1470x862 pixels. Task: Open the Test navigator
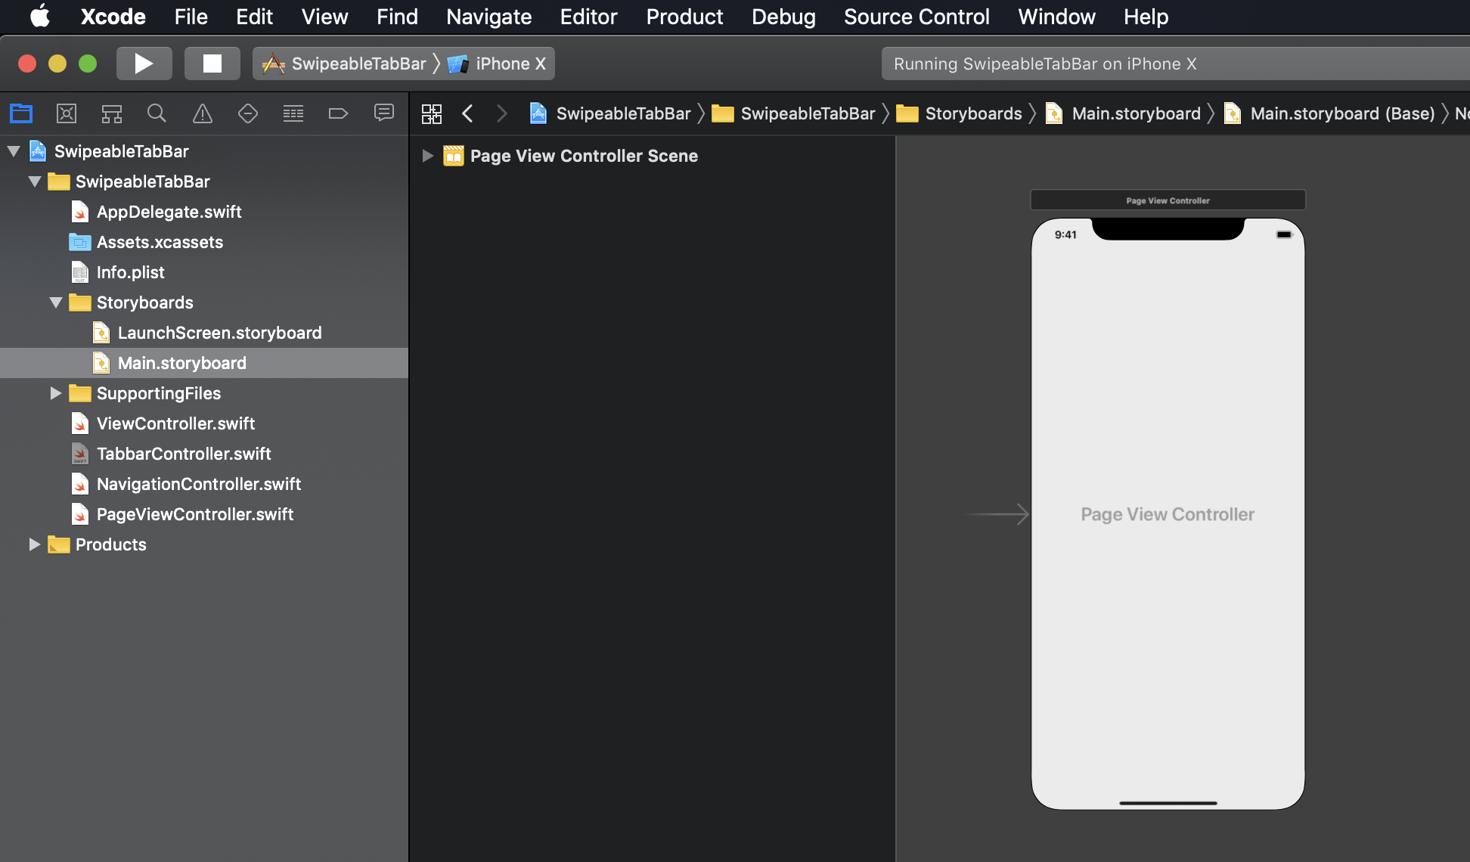point(247,113)
